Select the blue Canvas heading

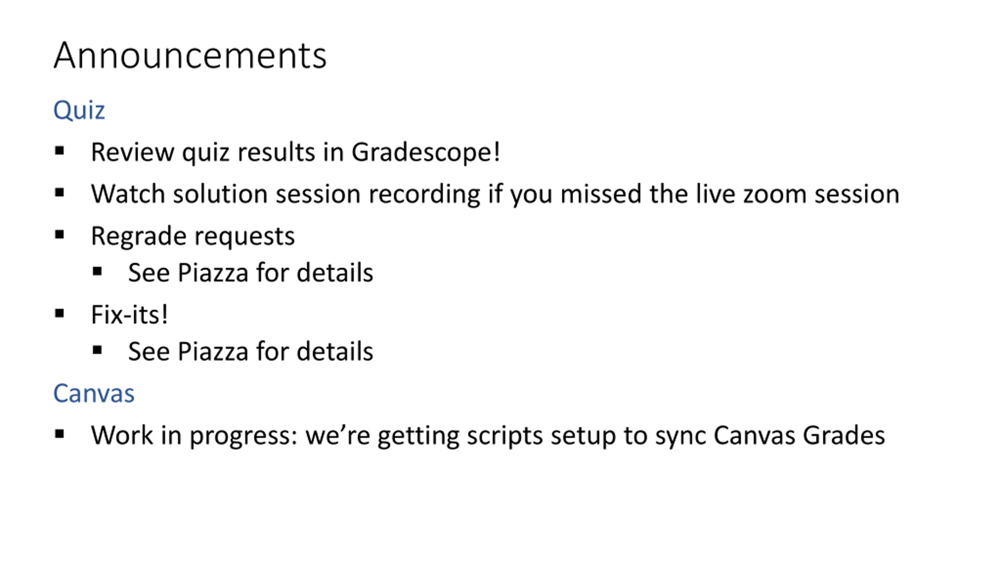click(94, 393)
